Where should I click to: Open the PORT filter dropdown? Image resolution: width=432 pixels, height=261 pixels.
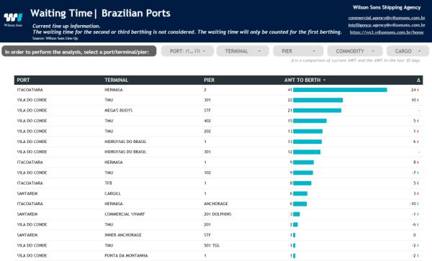[x=187, y=51]
